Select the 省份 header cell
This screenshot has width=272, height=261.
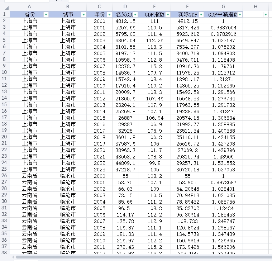(29, 14)
